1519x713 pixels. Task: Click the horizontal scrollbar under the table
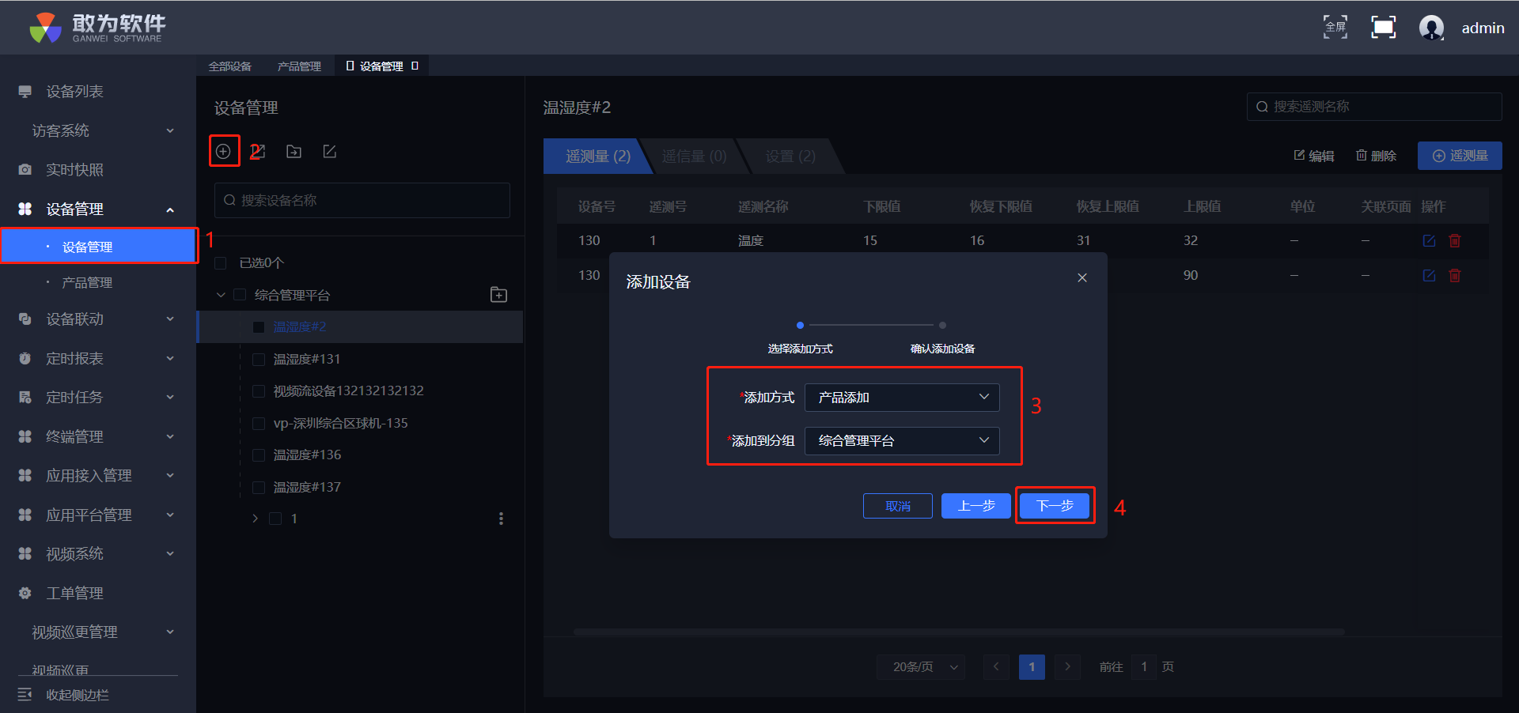pos(959,632)
